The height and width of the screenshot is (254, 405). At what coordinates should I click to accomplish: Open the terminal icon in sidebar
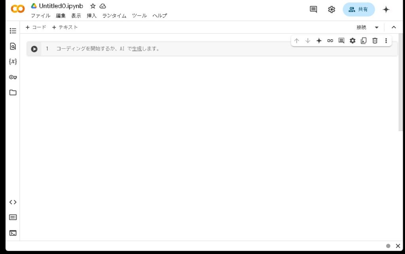(13, 233)
